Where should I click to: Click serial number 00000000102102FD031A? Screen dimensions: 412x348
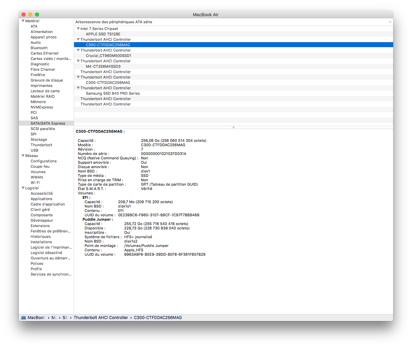click(x=164, y=154)
